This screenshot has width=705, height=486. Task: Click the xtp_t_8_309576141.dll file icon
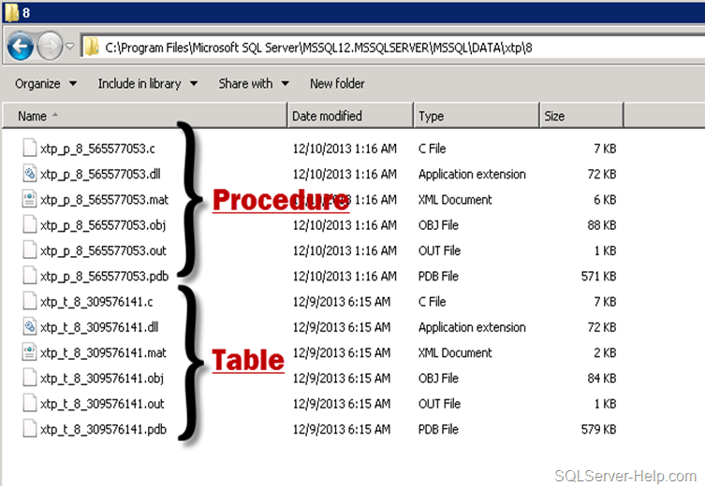click(29, 327)
